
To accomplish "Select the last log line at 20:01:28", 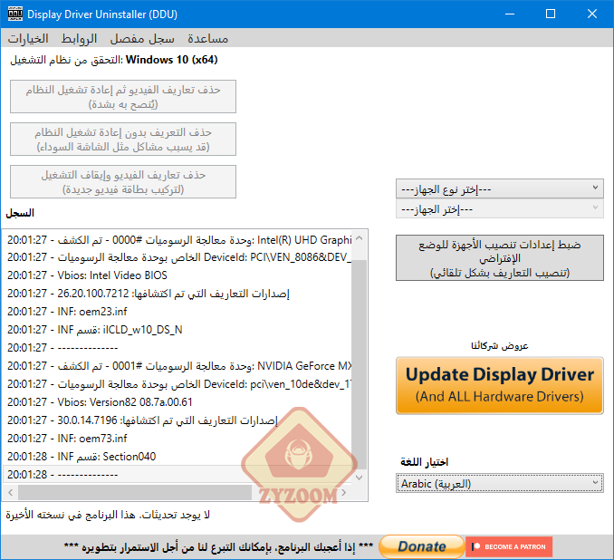I will click(x=177, y=475).
